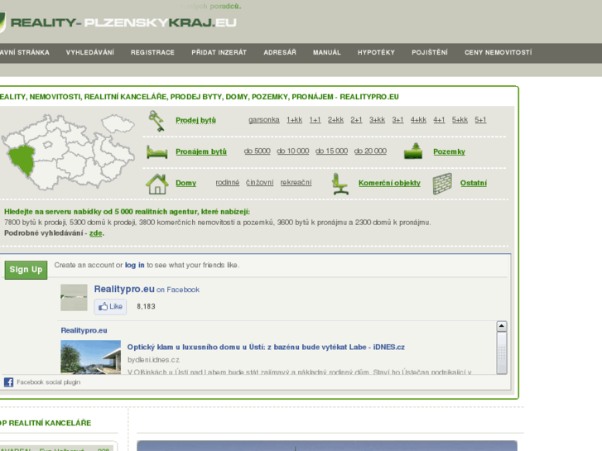
Task: Click the office chair icon for Komerční objekty
Action: pyautogui.click(x=340, y=184)
